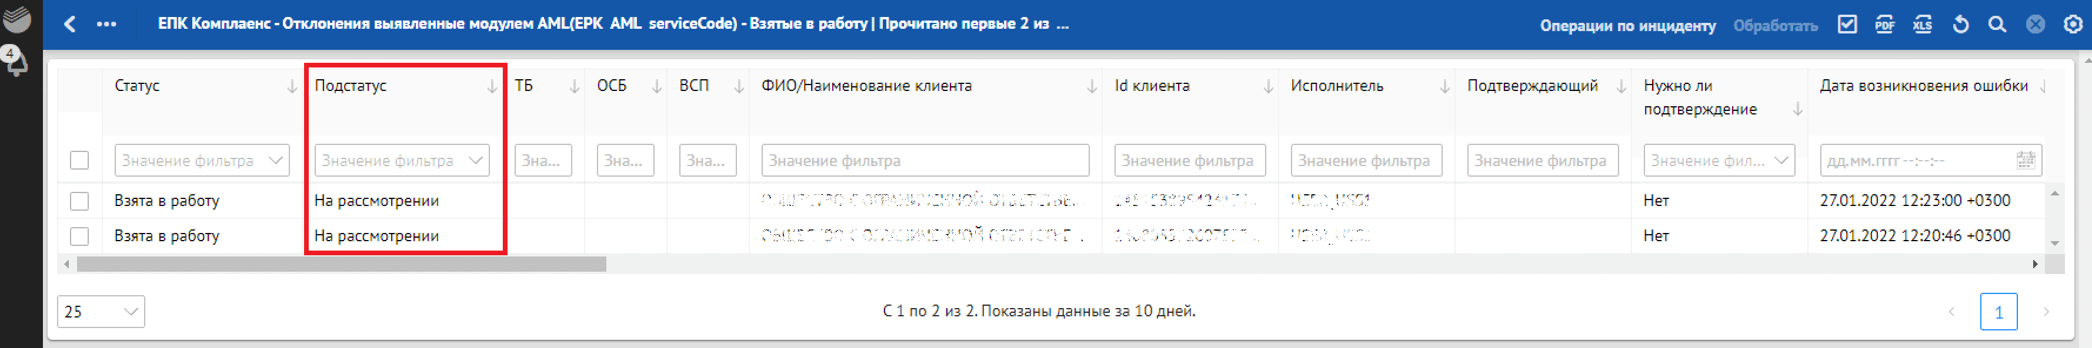Click the back arrow in header
Screen dimensions: 2092x348
click(71, 24)
